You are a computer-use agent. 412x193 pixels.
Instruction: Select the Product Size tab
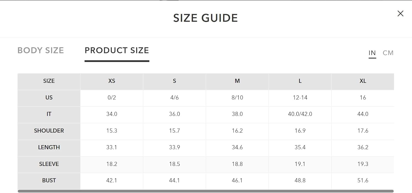(x=117, y=50)
